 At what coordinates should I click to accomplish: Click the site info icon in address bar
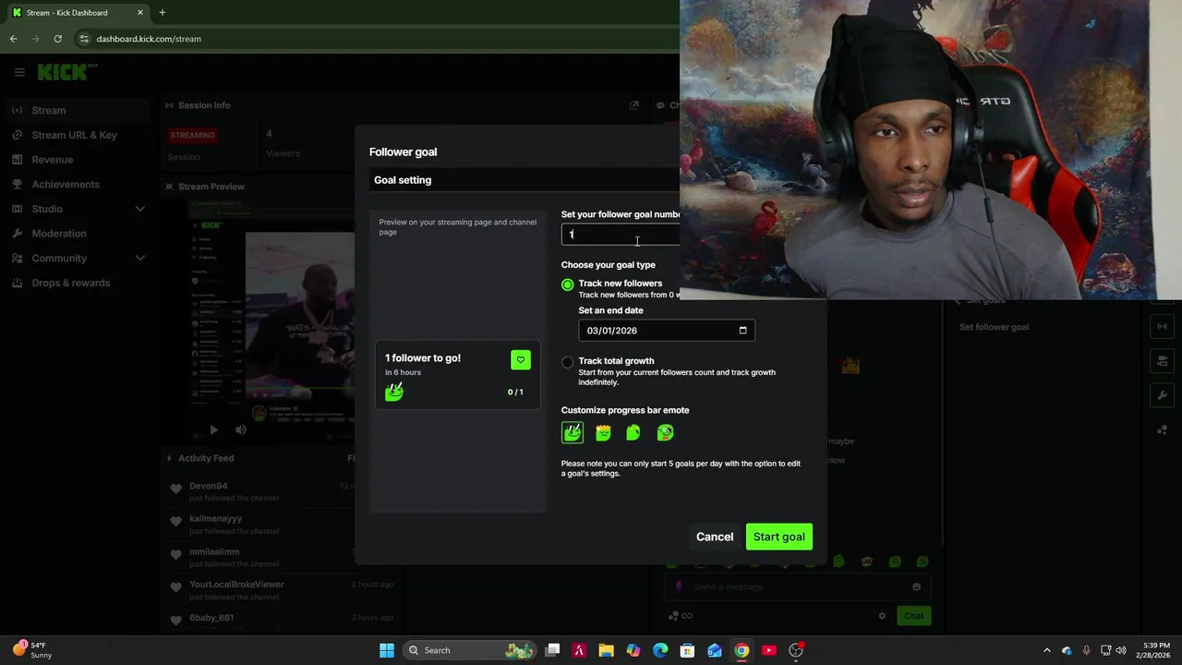(84, 39)
